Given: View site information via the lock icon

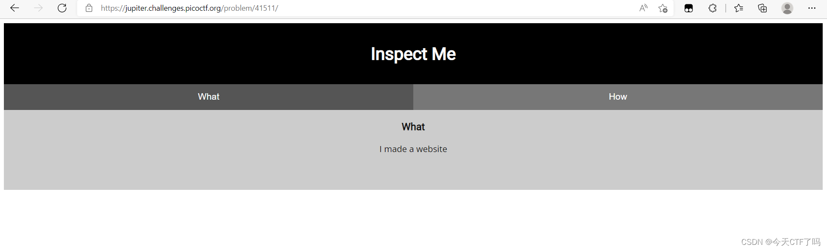Looking at the screenshot, I should [x=89, y=8].
